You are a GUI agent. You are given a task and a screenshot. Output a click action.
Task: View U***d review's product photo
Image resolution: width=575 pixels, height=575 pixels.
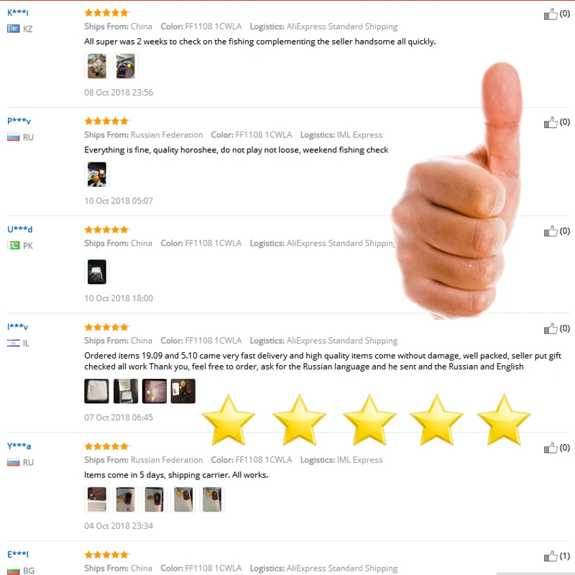tap(97, 272)
